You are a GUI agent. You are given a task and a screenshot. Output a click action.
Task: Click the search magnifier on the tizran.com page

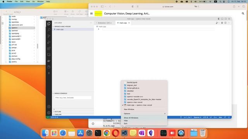[243, 14]
